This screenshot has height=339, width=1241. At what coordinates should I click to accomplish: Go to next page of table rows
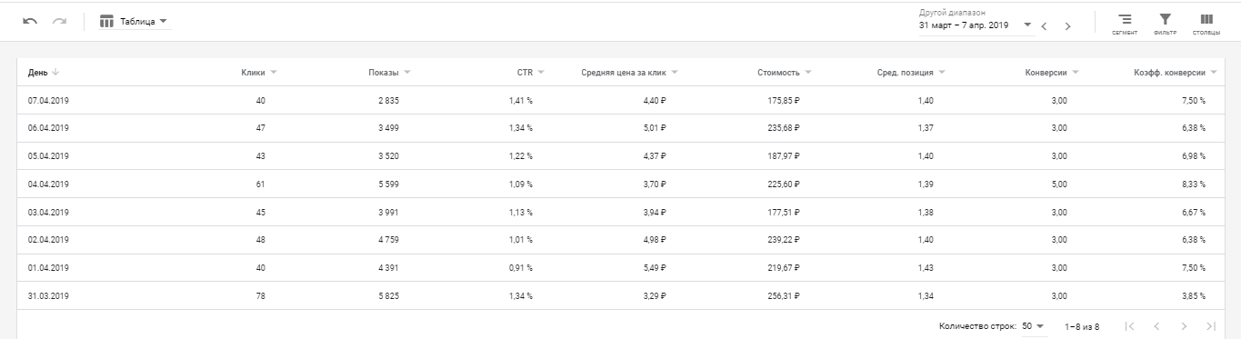(x=1184, y=325)
